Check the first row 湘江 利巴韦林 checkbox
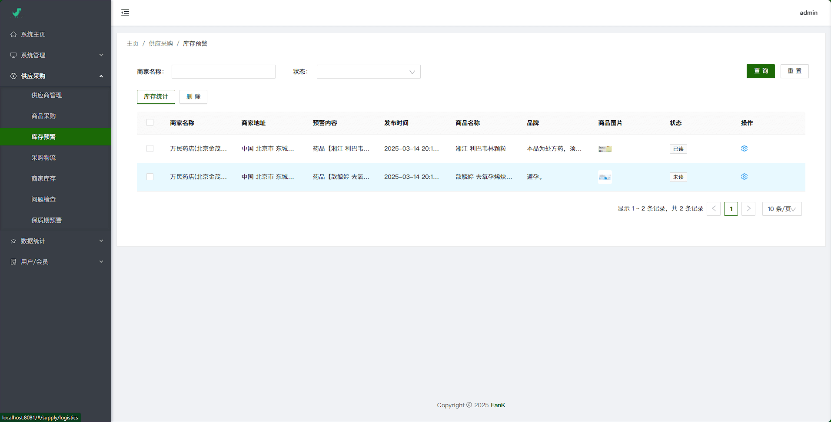Screen dimensions: 831x422 [150, 148]
